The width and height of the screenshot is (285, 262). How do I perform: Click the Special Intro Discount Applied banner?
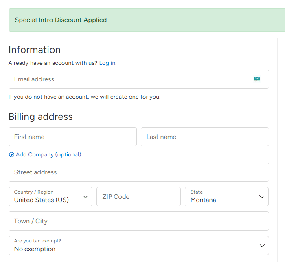click(61, 20)
